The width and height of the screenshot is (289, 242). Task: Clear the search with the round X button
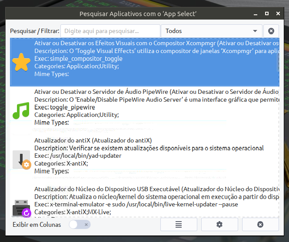[271, 31]
